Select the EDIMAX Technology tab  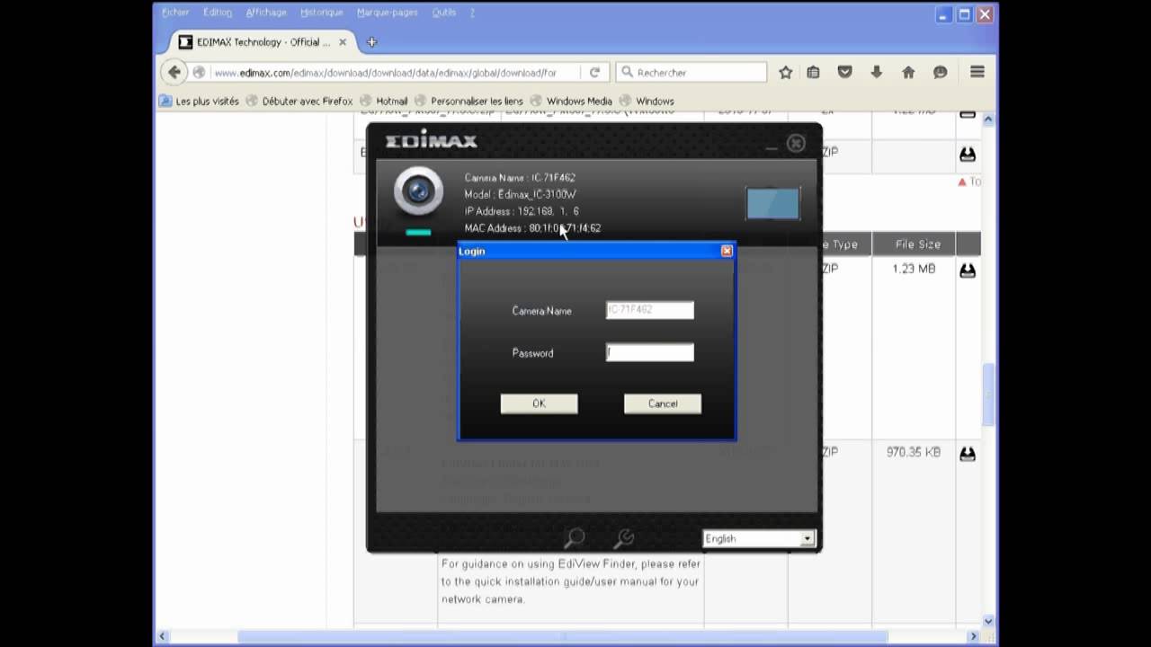[x=263, y=42]
